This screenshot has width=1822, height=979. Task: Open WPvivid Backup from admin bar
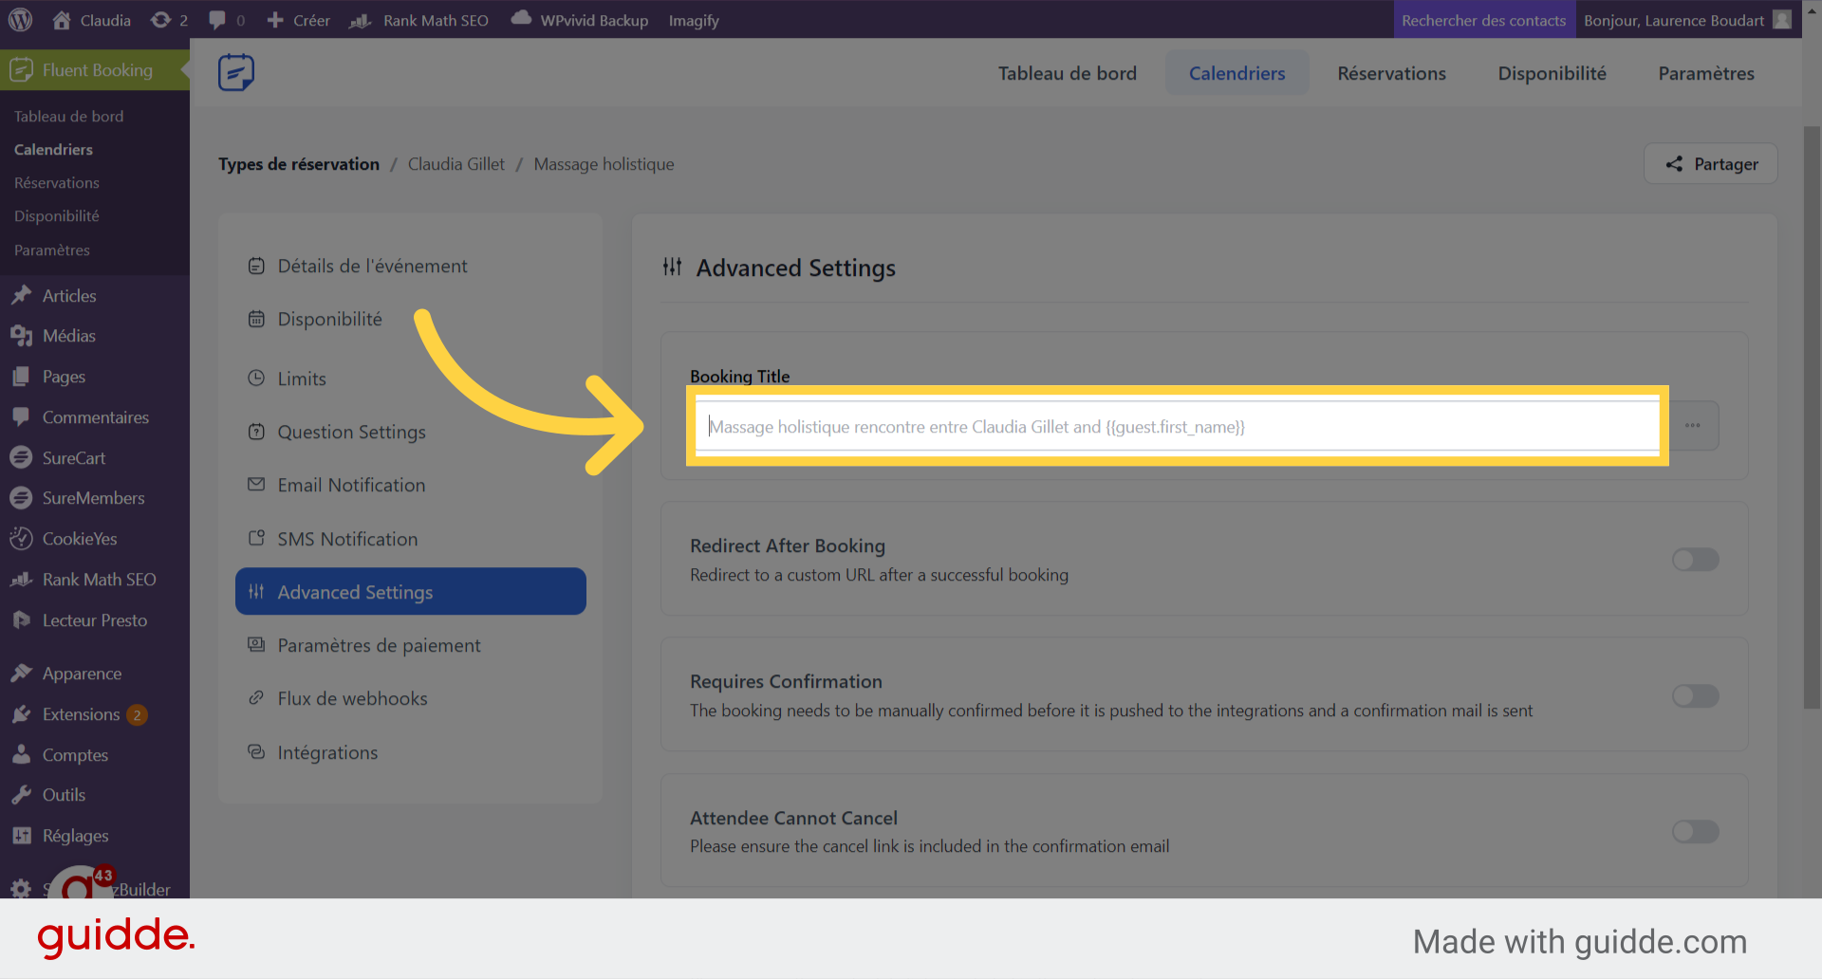580,20
